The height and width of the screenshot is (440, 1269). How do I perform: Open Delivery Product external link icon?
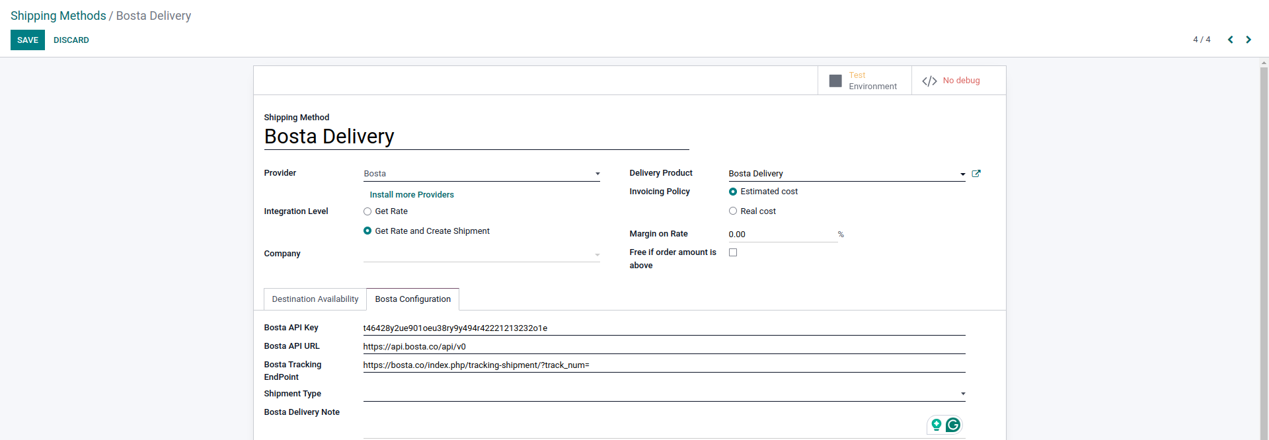click(x=976, y=174)
